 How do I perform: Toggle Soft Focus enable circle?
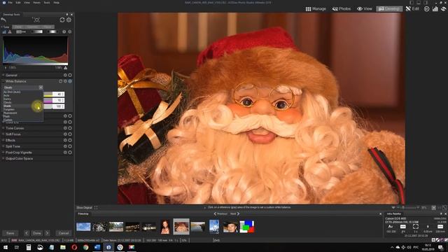coord(70,134)
